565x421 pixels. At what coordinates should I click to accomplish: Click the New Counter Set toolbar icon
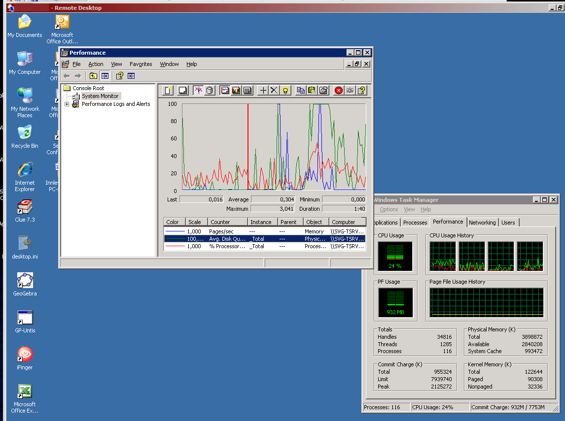[169, 90]
